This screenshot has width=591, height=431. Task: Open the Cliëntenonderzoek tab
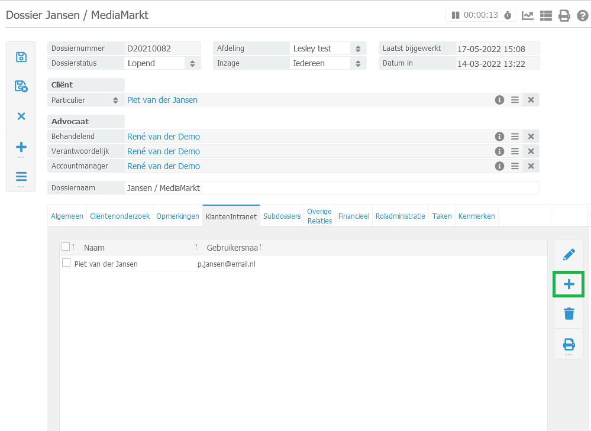120,216
